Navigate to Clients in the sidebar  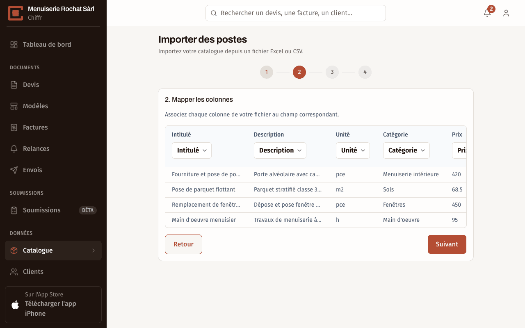53,272
